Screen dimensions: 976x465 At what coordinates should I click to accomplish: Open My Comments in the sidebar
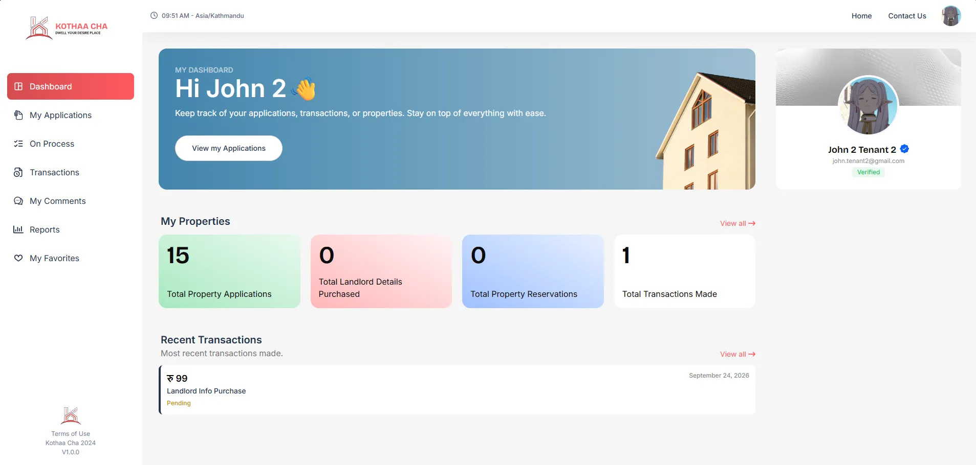point(71,201)
